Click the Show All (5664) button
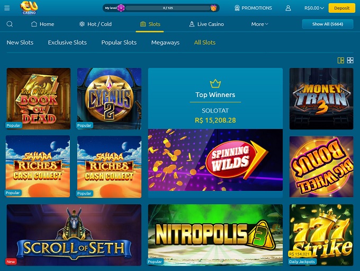The width and height of the screenshot is (360, 271). coord(328,24)
